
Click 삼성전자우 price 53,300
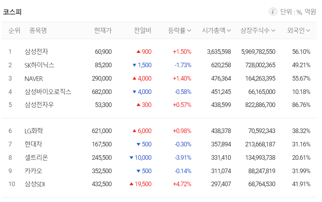coord(103,105)
